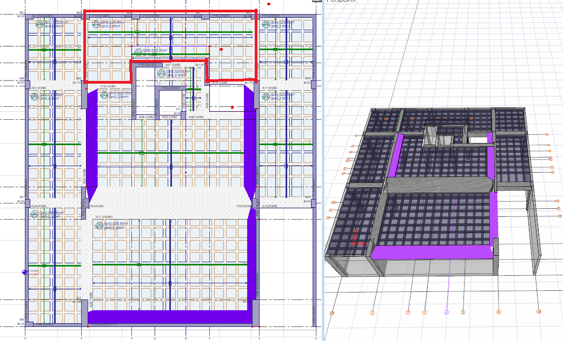Image resolution: width=563 pixels, height=341 pixels.
Task: Click the top edge of the red outlined boundary
Action: coord(170,10)
